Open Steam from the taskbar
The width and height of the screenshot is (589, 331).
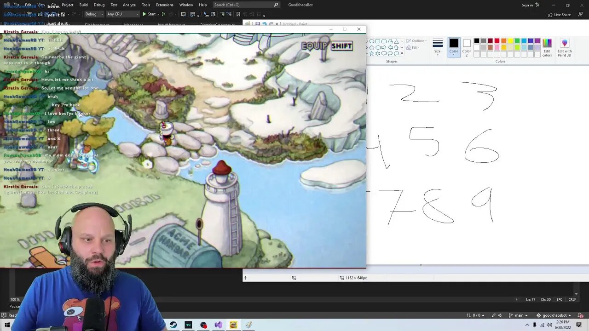coord(173,325)
